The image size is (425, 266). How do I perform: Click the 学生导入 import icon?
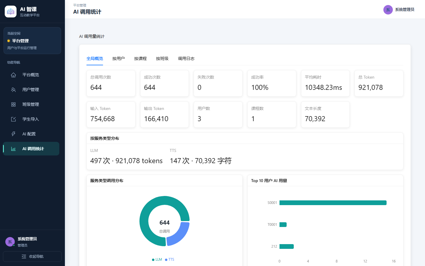(x=13, y=119)
